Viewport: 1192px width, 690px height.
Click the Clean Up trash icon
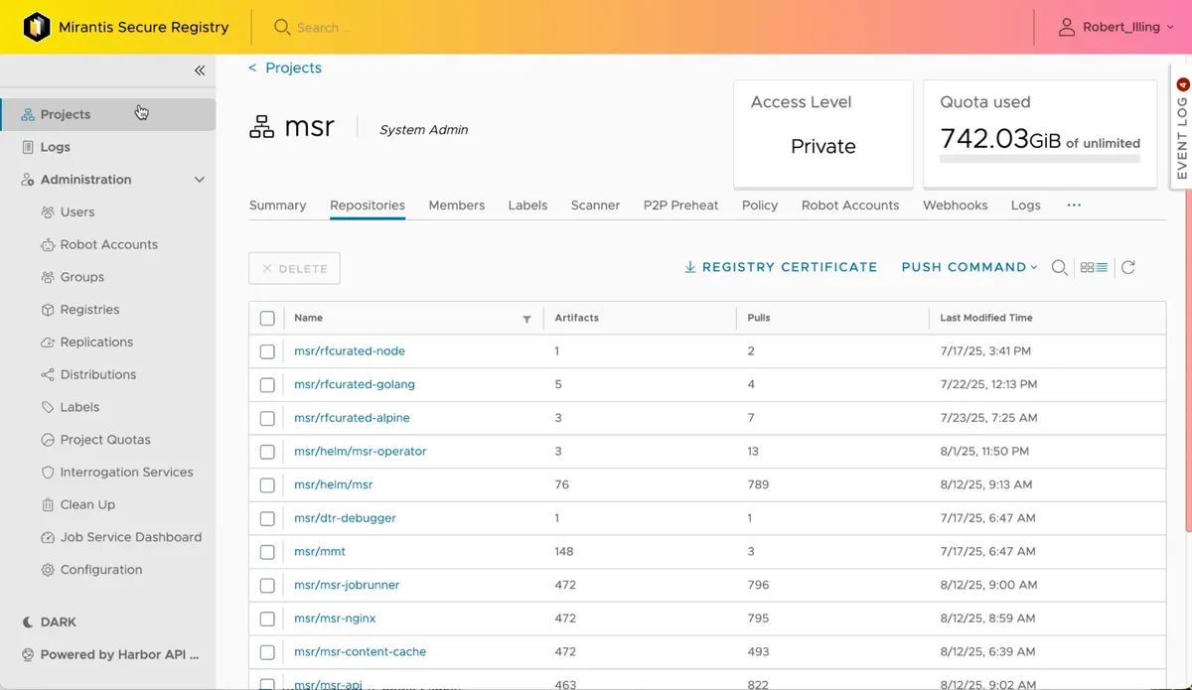48,504
